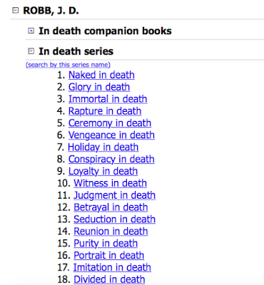View Divided in death entry
The width and height of the screenshot is (264, 285).
point(109,279)
